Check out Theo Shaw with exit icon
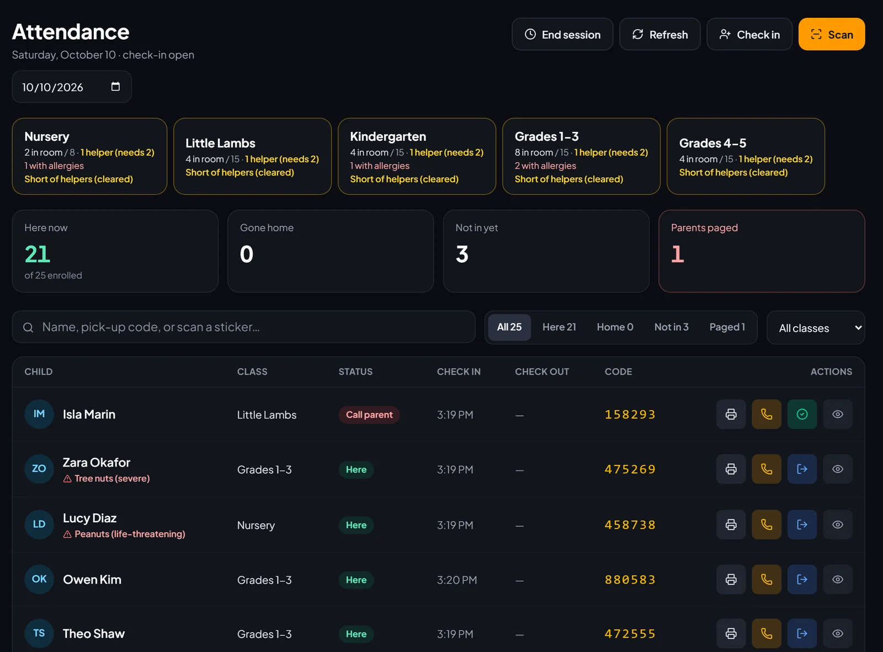The height and width of the screenshot is (652, 883). click(802, 633)
